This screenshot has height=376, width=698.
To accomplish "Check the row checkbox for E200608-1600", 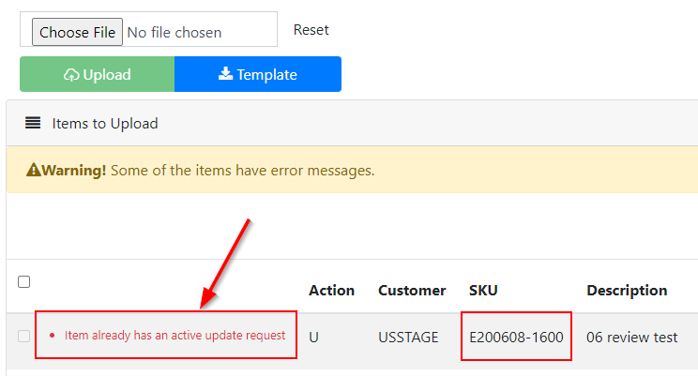I will pyautogui.click(x=24, y=336).
